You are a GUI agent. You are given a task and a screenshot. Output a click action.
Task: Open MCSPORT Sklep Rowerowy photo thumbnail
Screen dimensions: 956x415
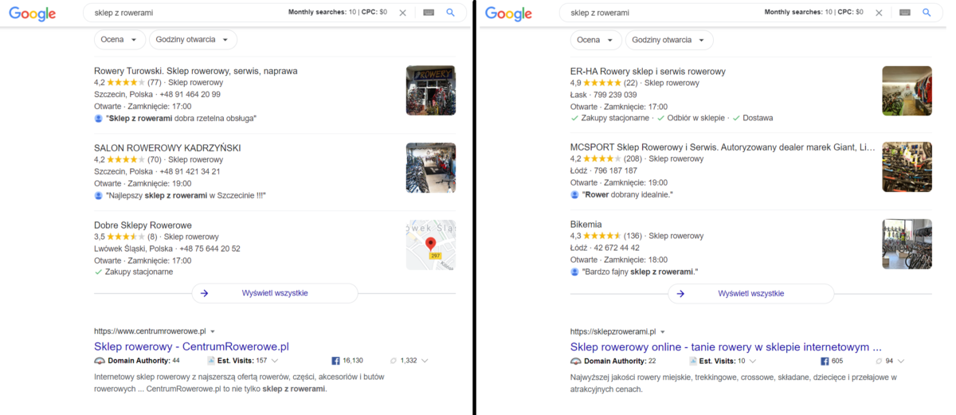pos(907,167)
